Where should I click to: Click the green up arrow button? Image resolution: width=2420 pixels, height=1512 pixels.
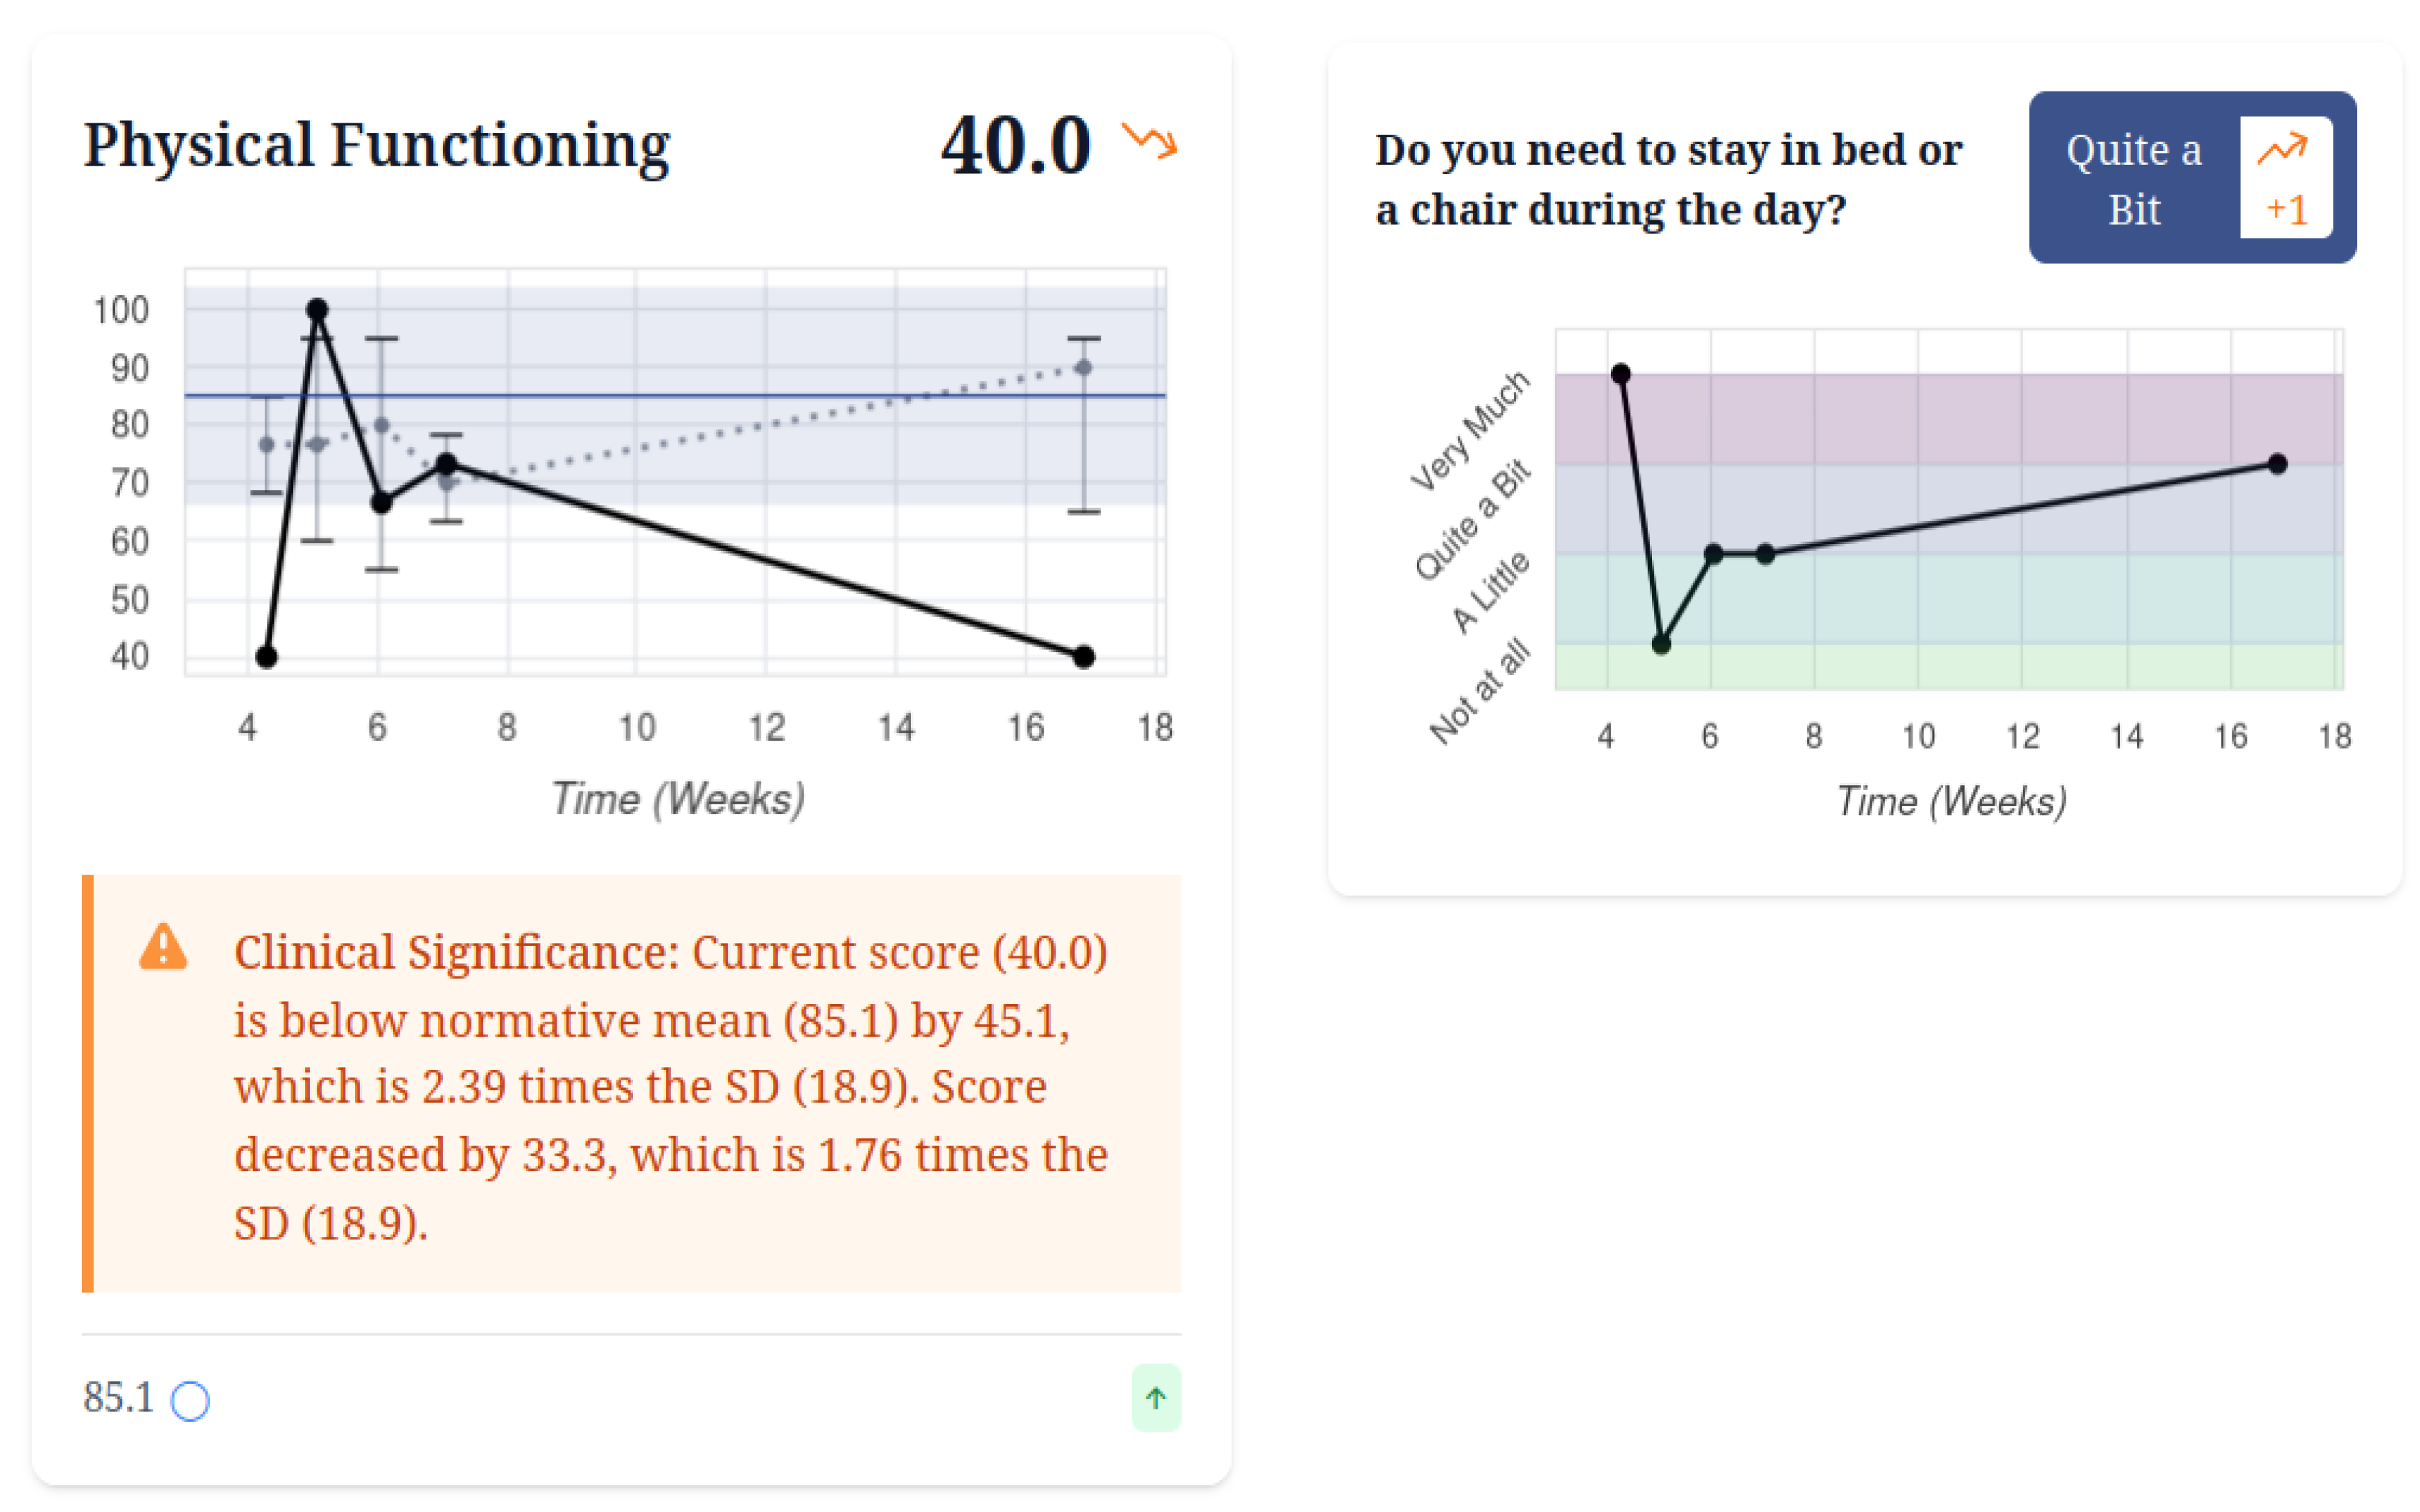point(1156,1397)
